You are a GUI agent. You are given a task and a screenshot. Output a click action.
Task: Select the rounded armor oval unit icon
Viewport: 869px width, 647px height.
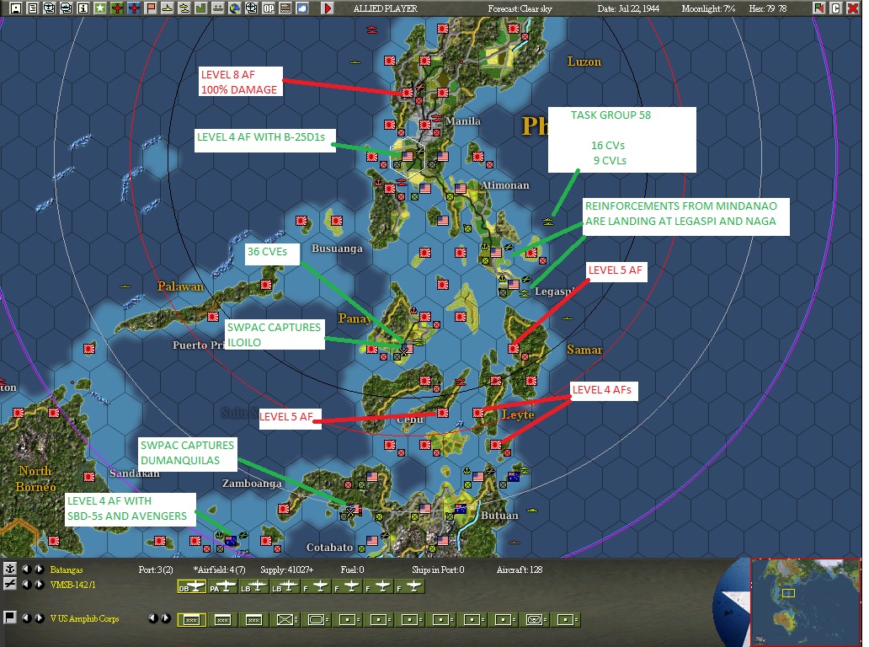(x=317, y=620)
